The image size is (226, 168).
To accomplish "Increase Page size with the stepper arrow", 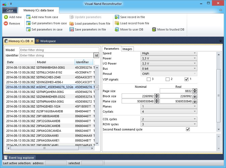I will [x=195, y=90].
